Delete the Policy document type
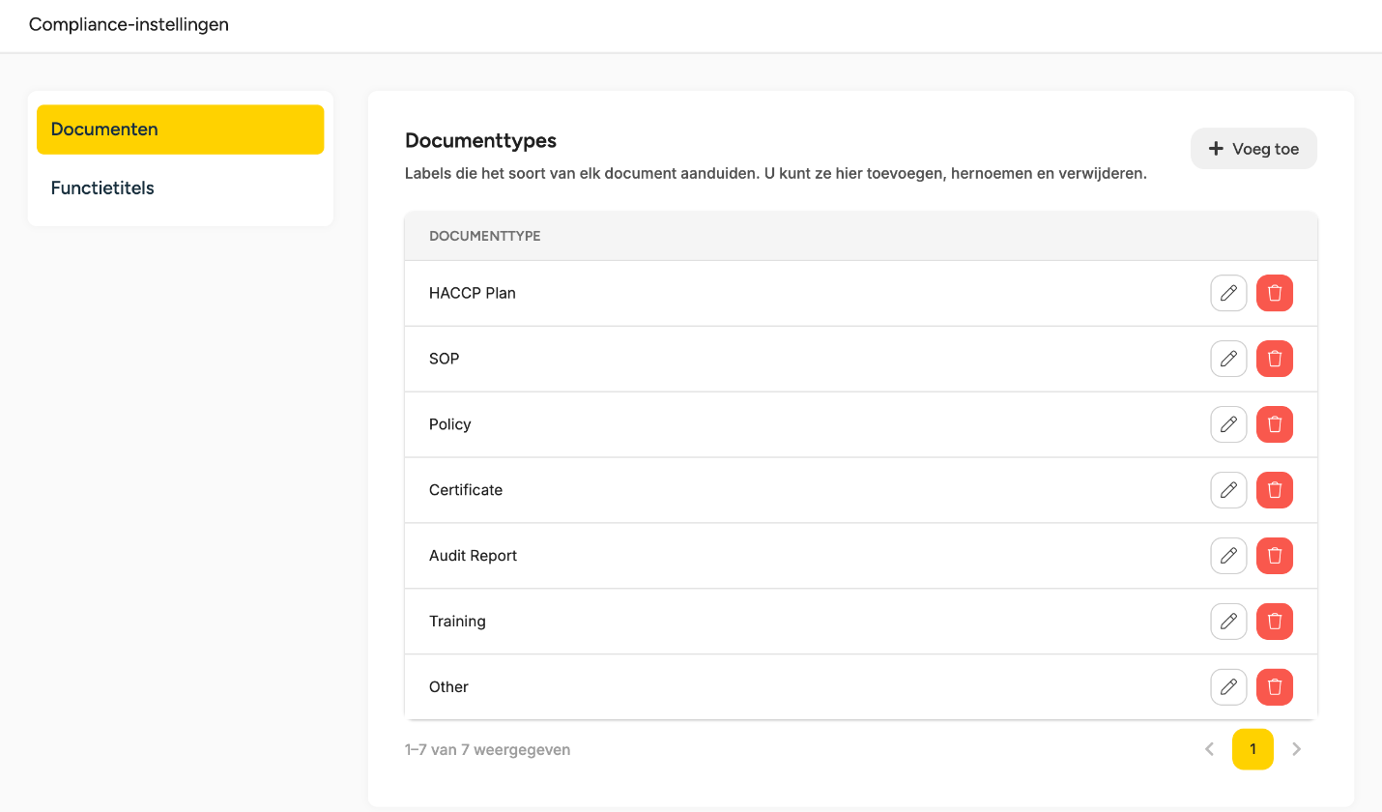The height and width of the screenshot is (812, 1382). pos(1275,424)
